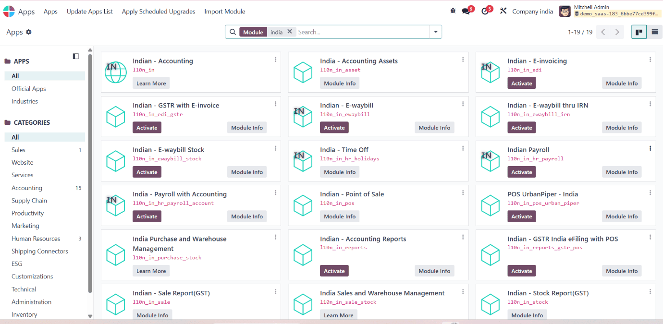Open kebab menu on Indian - Accounting Reports card
The height and width of the screenshot is (324, 663).
[x=463, y=237]
